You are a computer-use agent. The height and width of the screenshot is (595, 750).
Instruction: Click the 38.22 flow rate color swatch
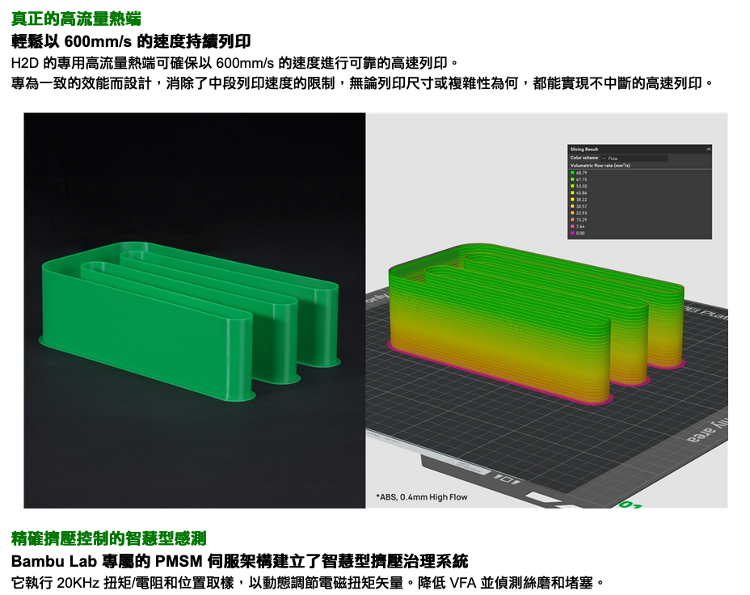572,200
